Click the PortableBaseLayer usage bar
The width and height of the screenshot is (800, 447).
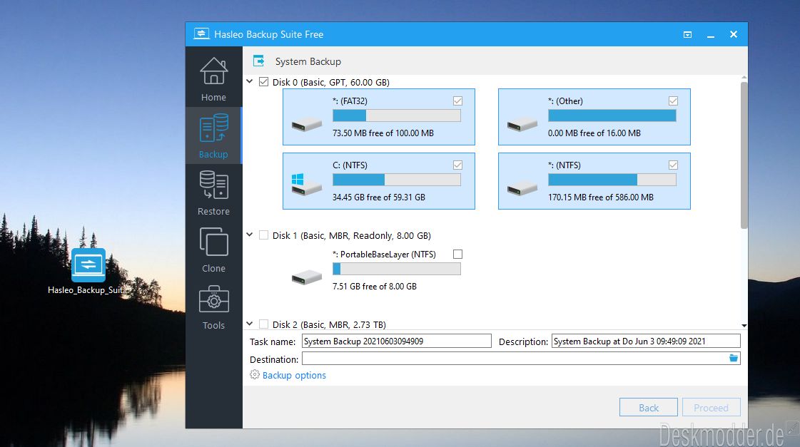point(396,269)
